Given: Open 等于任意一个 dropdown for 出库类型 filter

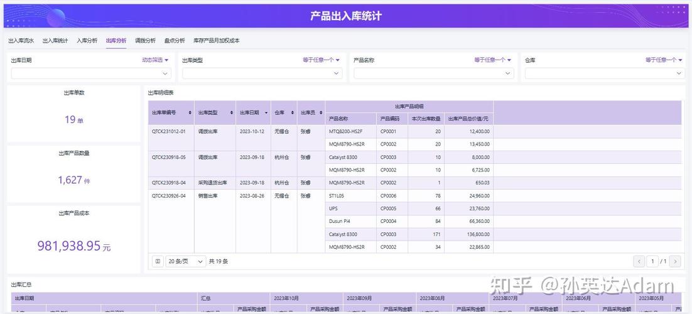Looking at the screenshot, I should [x=322, y=60].
